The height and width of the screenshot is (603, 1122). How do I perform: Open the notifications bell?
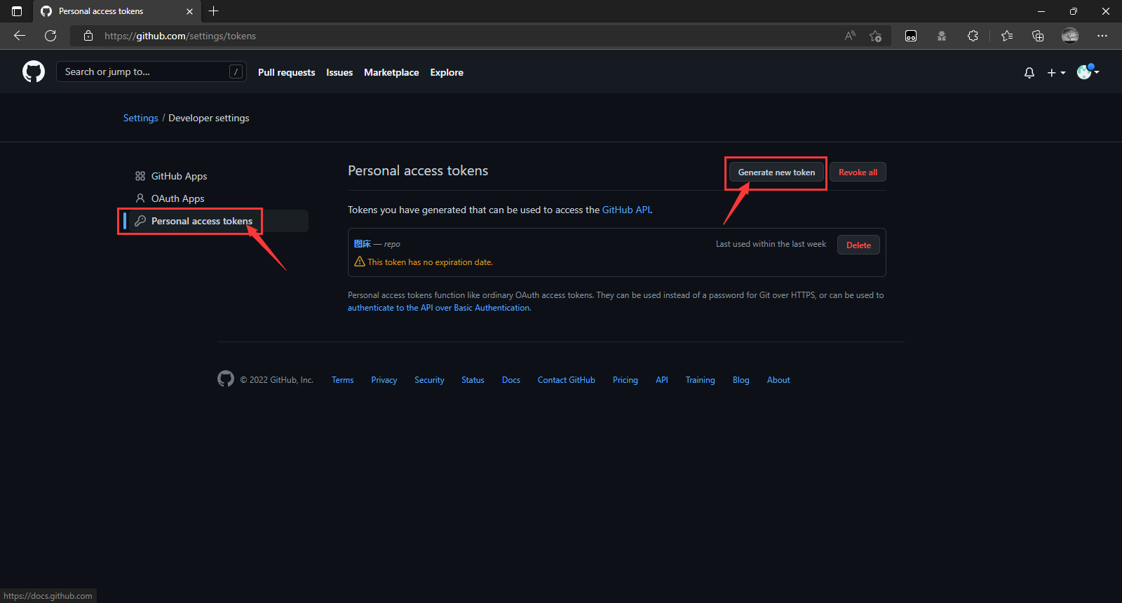click(1029, 72)
